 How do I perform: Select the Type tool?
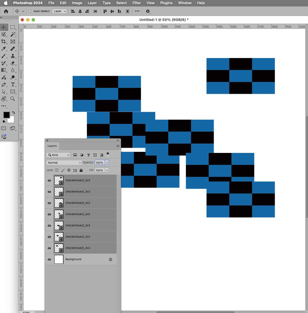tap(13, 85)
